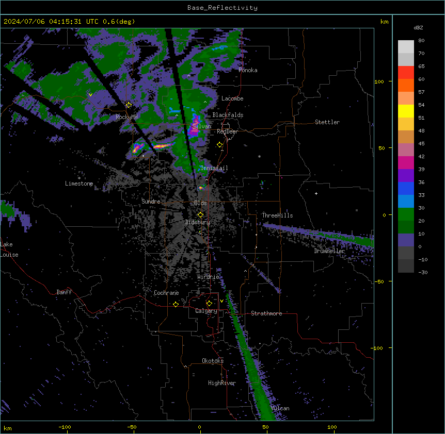Select the Sylvan label on the map
This screenshot has width=445, height=434.
click(201, 126)
